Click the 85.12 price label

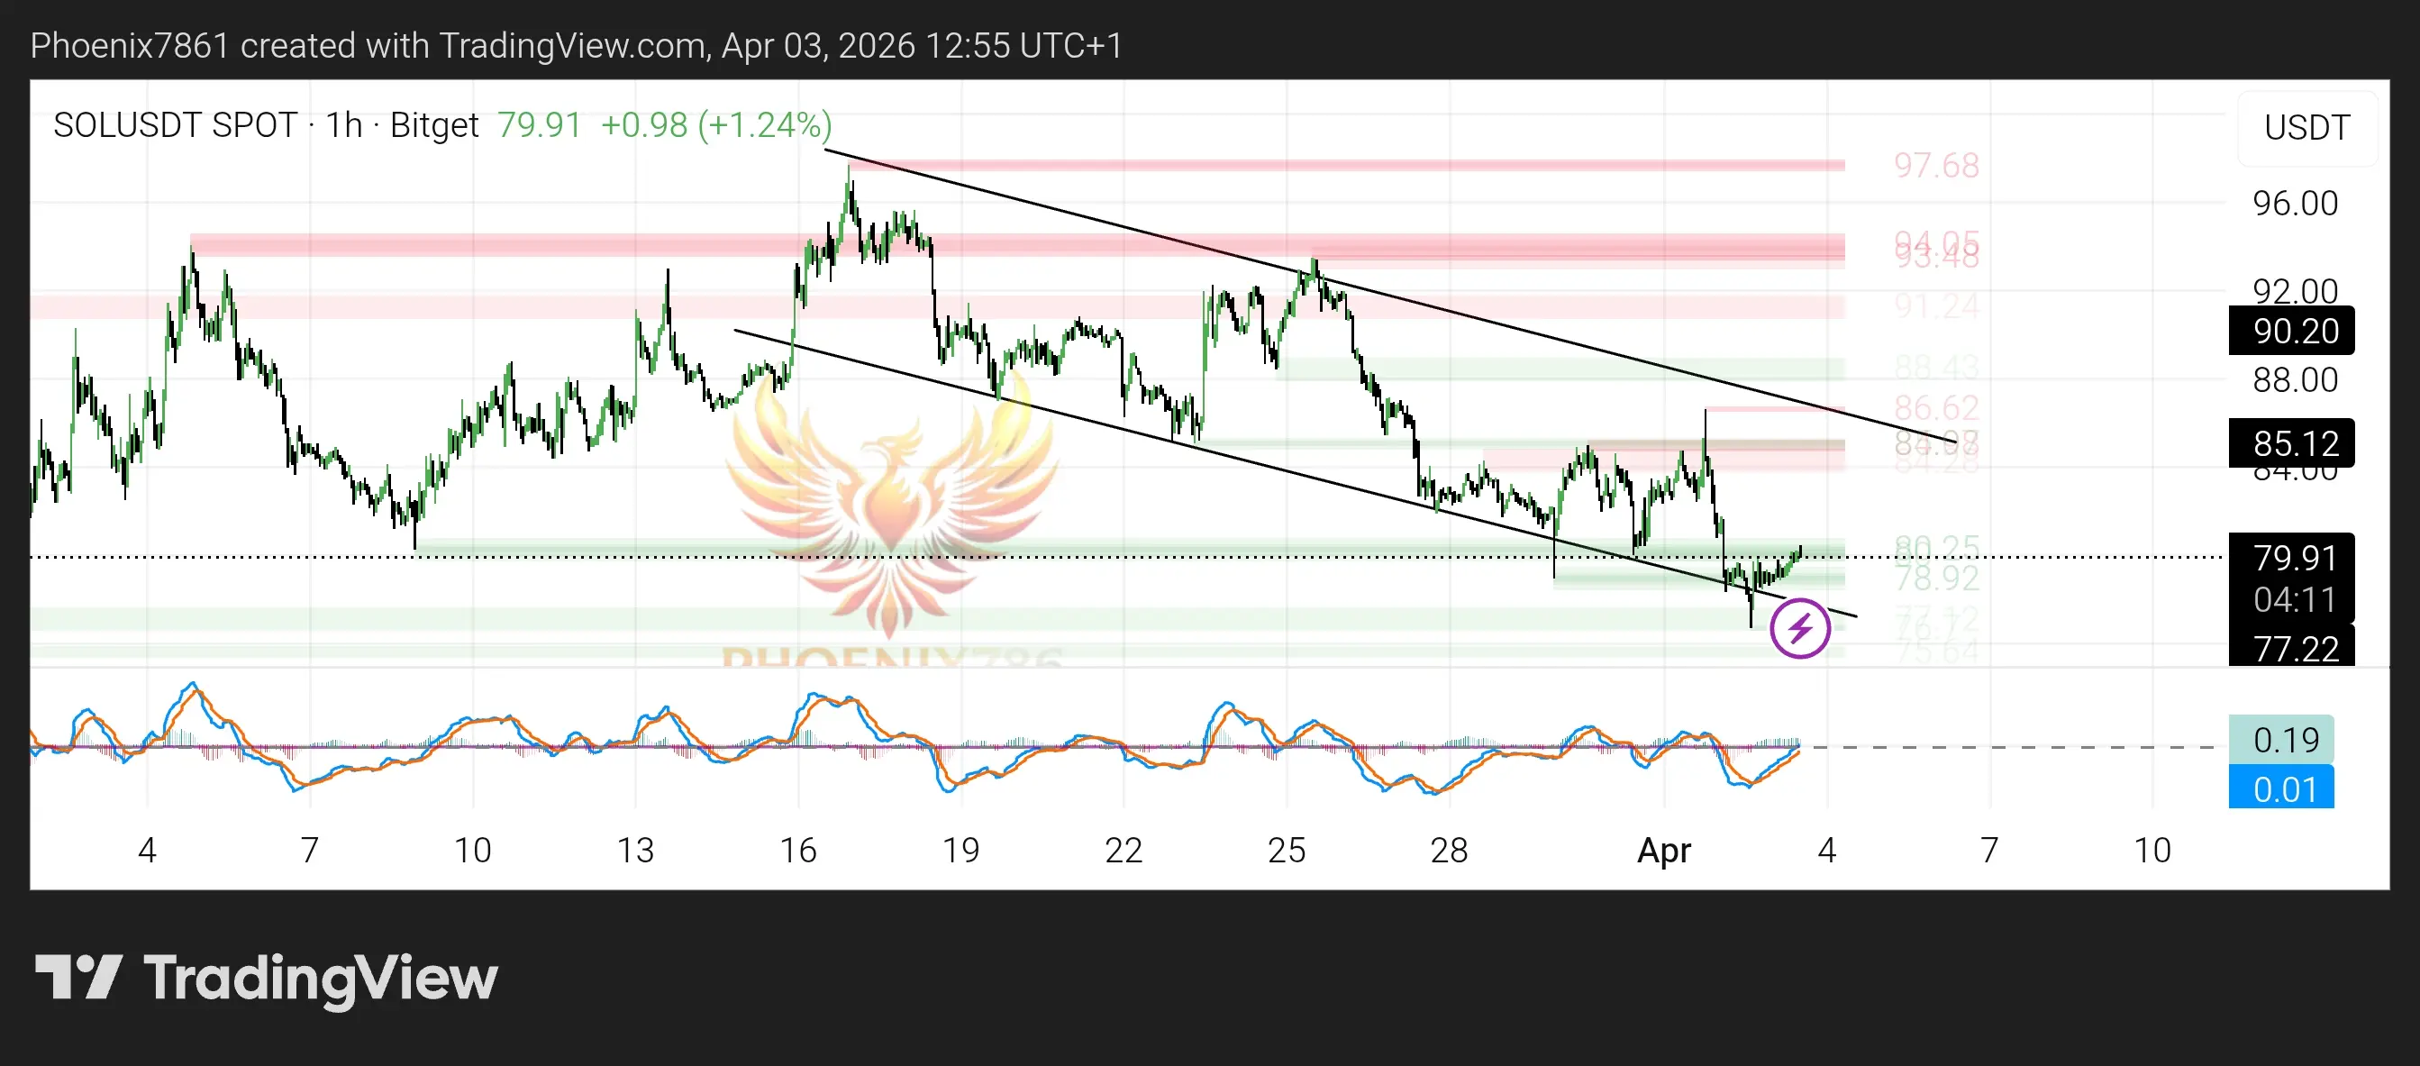click(2290, 442)
